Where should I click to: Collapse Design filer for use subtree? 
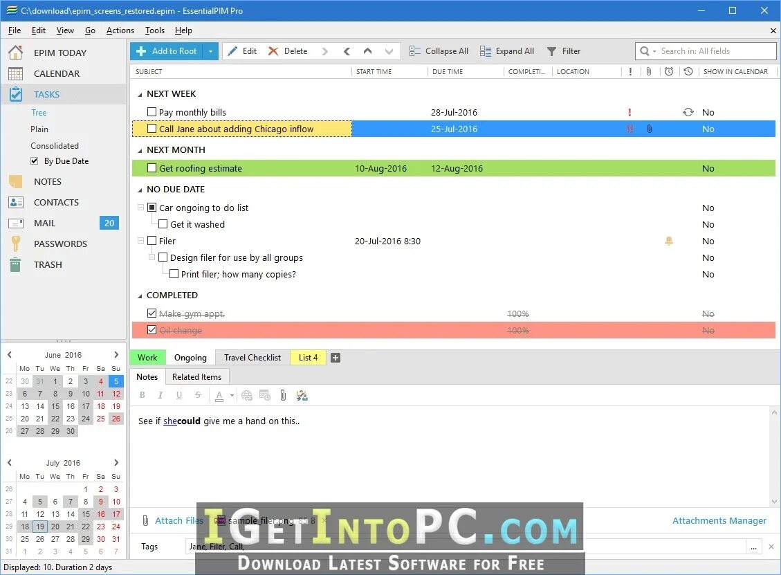click(151, 257)
